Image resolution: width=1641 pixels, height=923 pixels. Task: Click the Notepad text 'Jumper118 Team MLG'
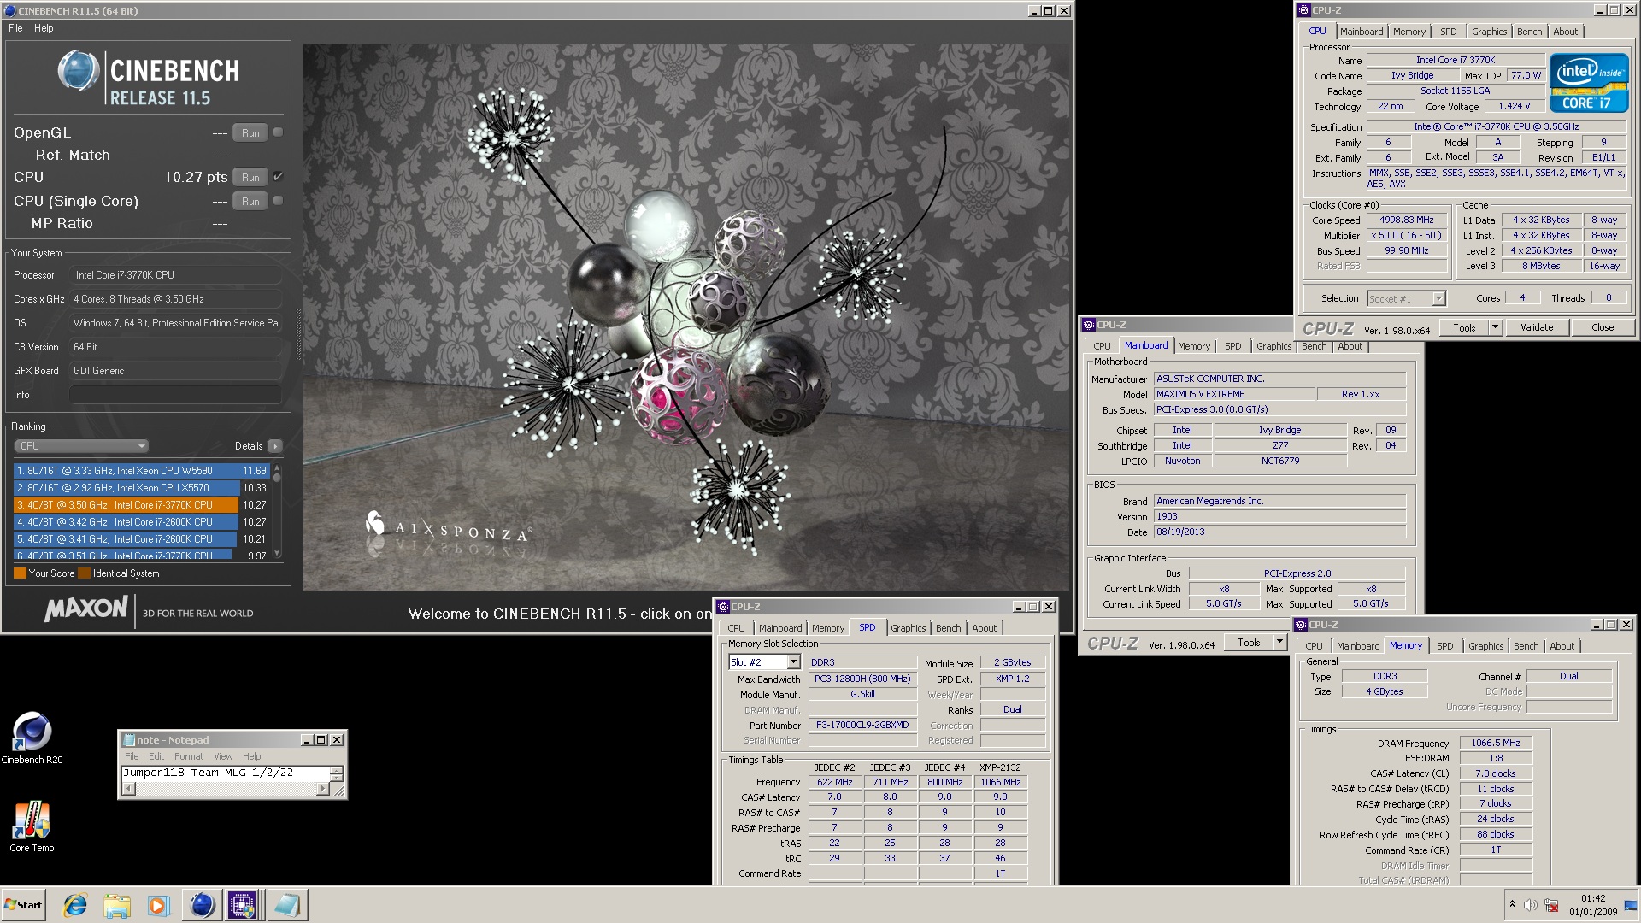pos(184,773)
